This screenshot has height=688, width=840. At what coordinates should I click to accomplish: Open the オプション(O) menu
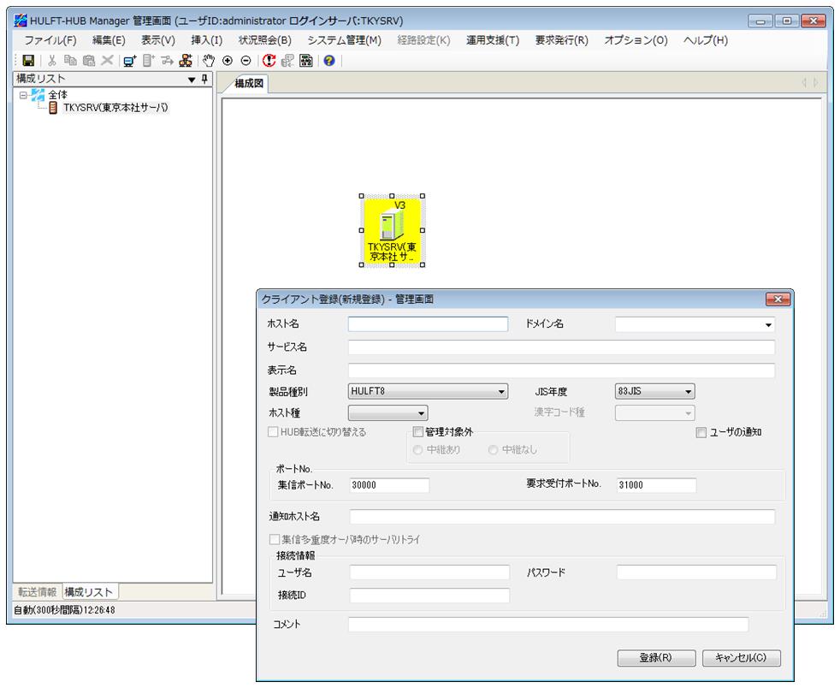pos(636,40)
